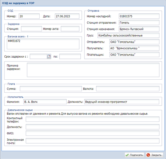Select the ОЭД Номер field
The height and width of the screenshot is (159, 166).
[29, 16]
